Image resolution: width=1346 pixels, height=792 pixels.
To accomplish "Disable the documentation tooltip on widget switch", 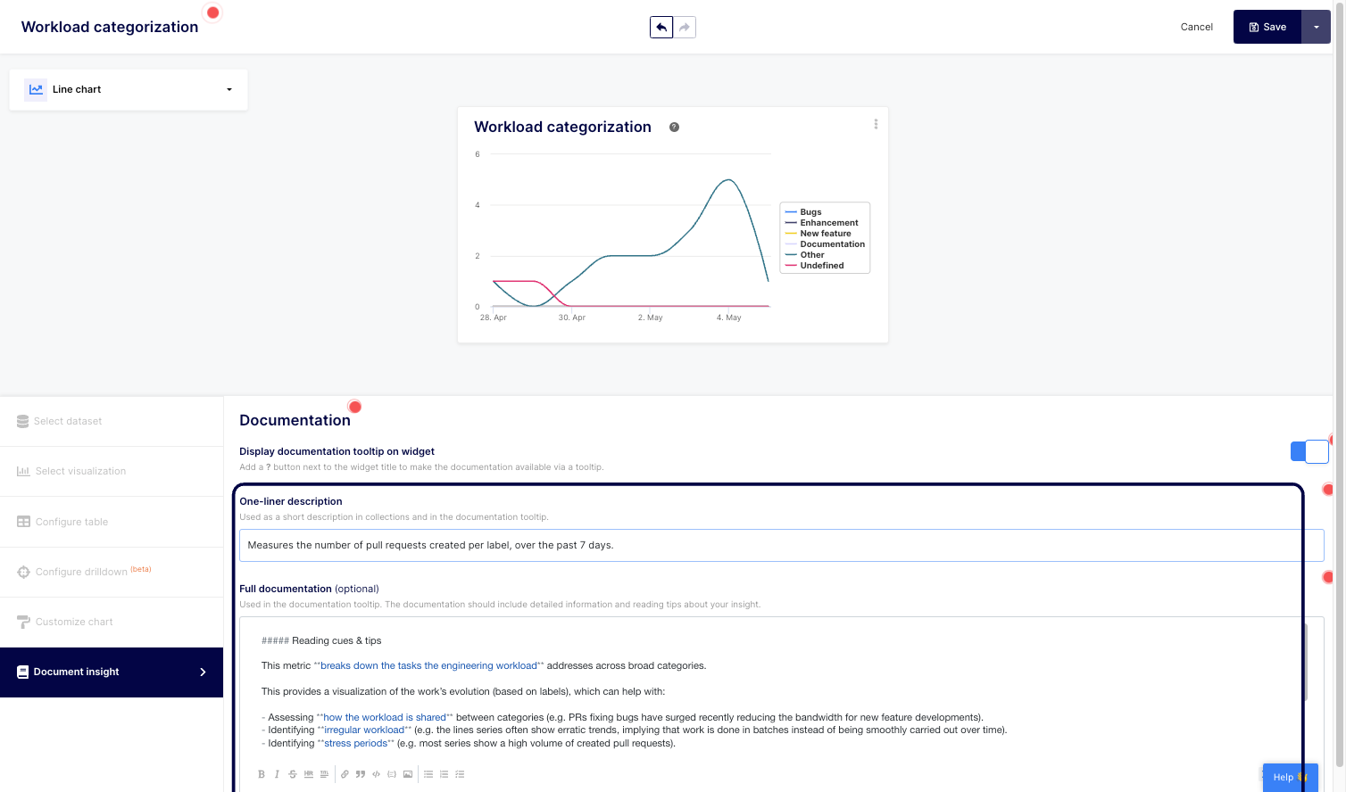I will pos(1310,451).
